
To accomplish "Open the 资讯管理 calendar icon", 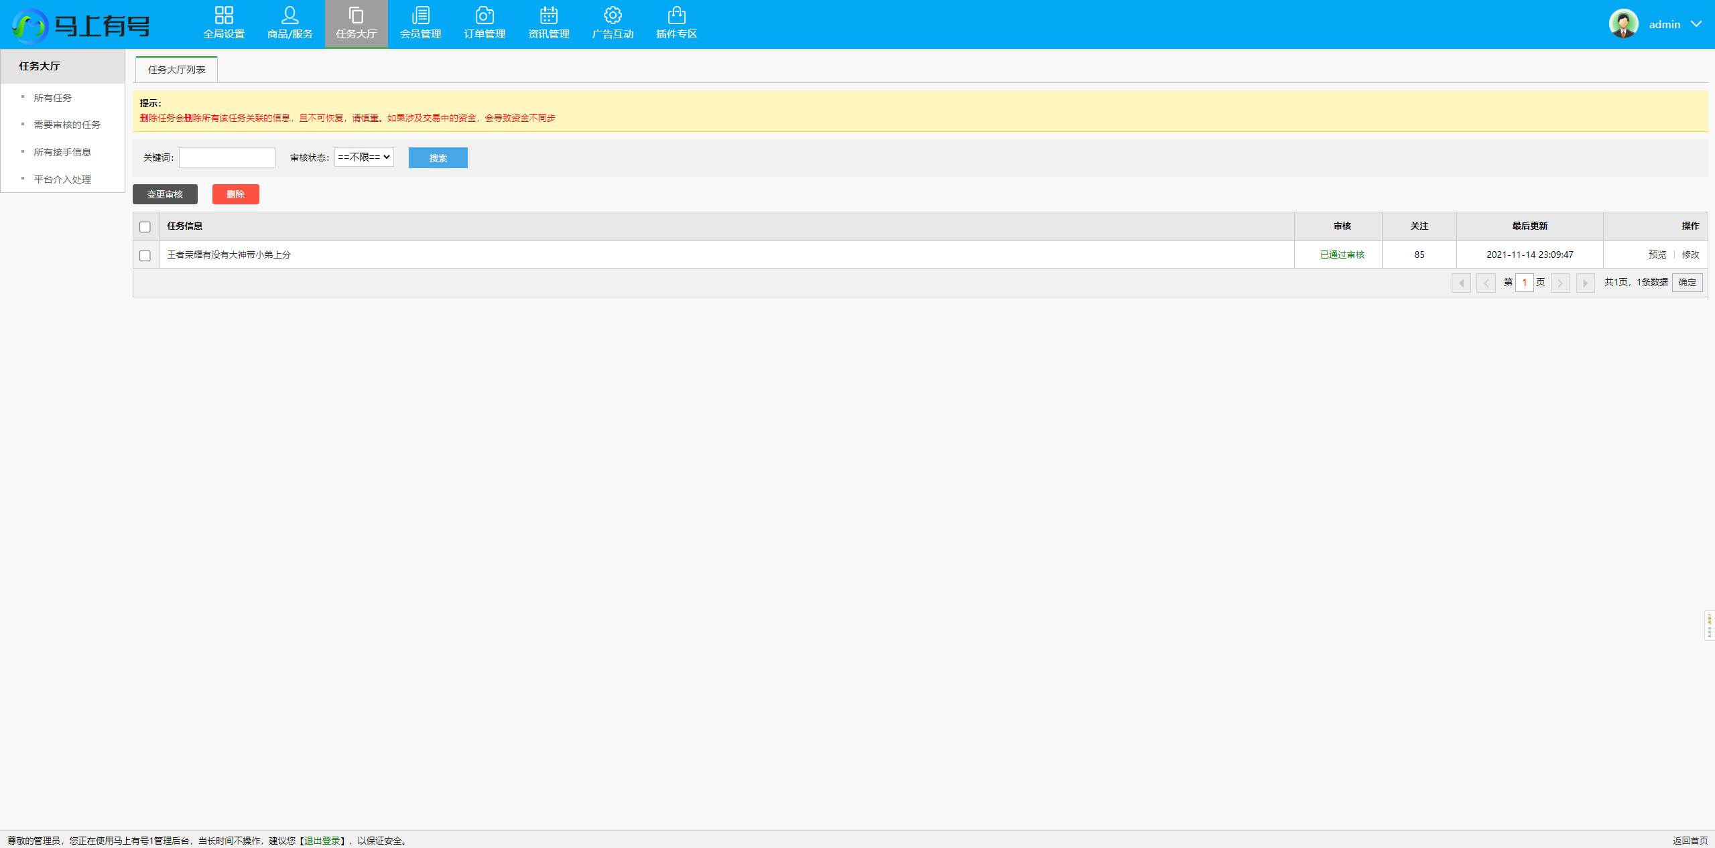I will pyautogui.click(x=548, y=16).
